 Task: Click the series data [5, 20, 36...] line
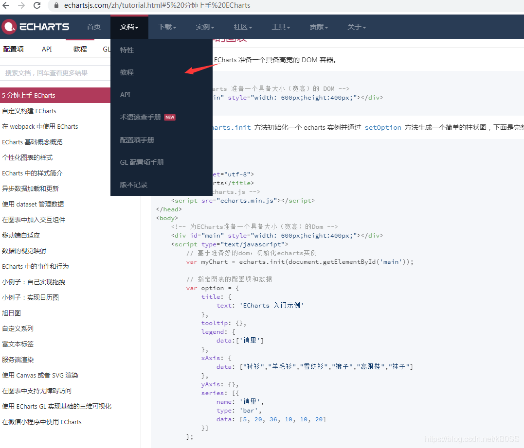(271, 419)
